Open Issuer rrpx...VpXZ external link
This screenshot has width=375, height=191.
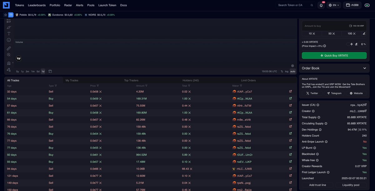click(x=366, y=105)
